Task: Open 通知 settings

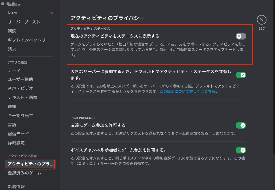Action: pos(12,106)
